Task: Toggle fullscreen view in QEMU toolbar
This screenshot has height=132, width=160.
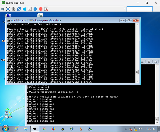Action: coord(8,9)
